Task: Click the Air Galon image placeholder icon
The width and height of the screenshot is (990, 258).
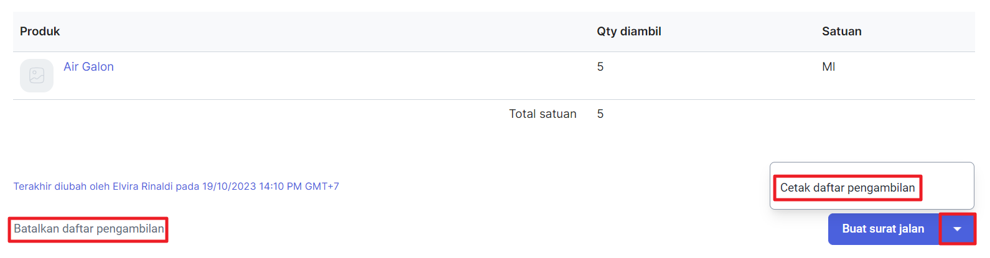Action: click(x=37, y=76)
